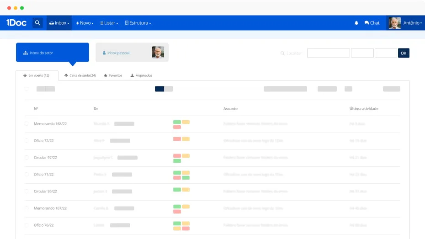
Task: Tick checkbox for Ofício 71/22
Action: 27,174
